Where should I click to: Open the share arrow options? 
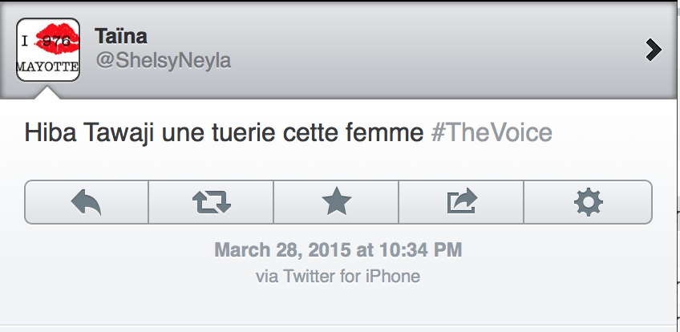click(x=461, y=201)
